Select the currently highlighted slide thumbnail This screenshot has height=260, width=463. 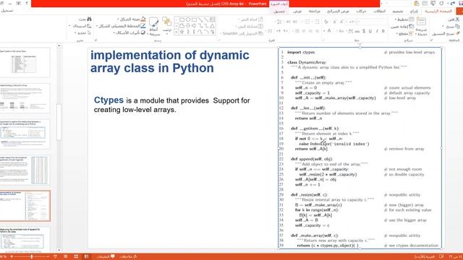(25, 206)
